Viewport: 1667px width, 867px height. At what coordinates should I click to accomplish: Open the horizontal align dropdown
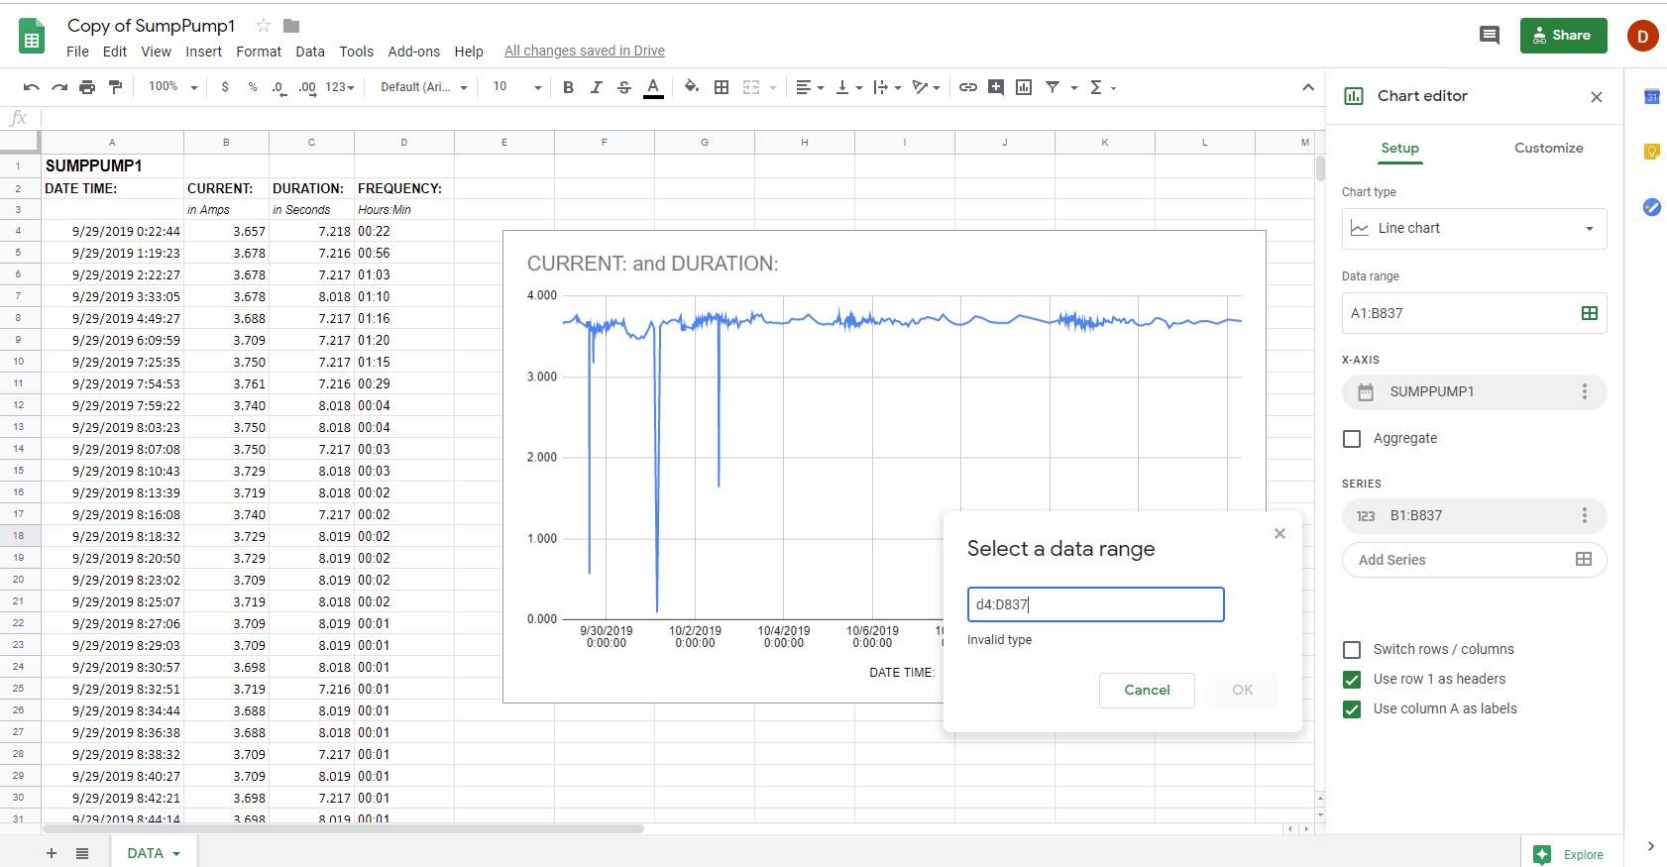810,87
